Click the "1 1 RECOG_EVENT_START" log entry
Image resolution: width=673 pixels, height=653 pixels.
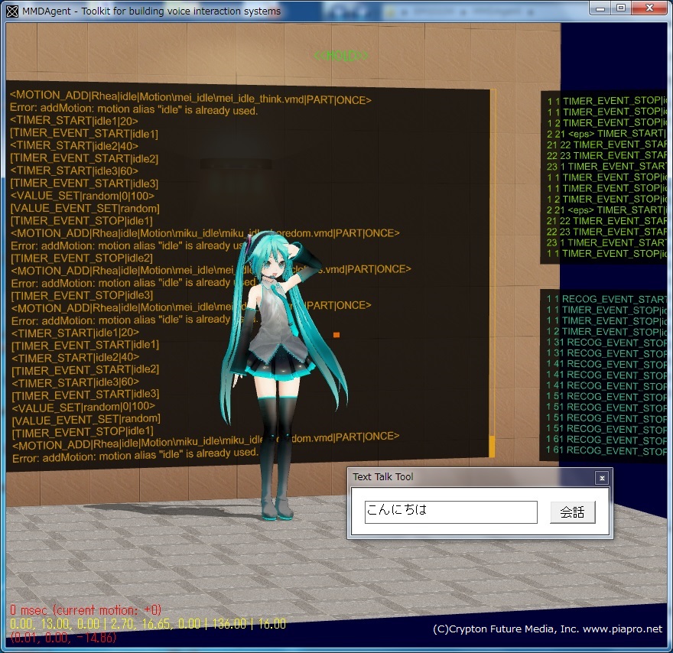[606, 299]
